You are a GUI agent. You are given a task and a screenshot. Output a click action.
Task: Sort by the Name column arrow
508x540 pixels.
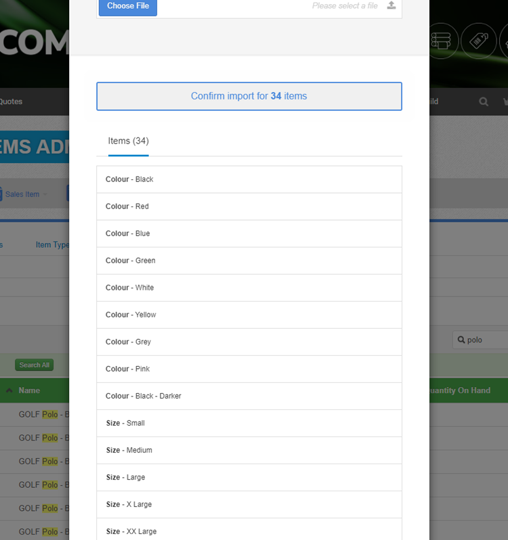[9, 390]
